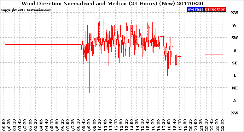Select the red 'Direction' legend entry
The image size is (244, 132).
(215, 9)
